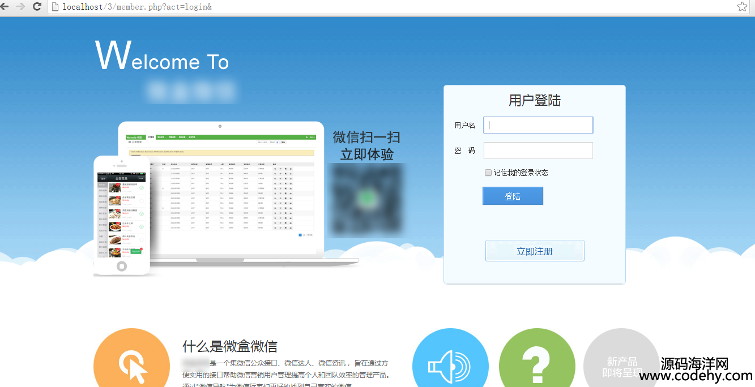Screen dimensions: 755x387
Task: Click the blue megaphone circle icon
Action: pyautogui.click(x=450, y=358)
